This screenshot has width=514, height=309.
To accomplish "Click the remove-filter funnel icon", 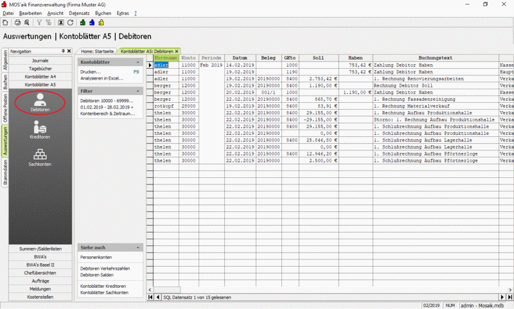I will click(49, 22).
